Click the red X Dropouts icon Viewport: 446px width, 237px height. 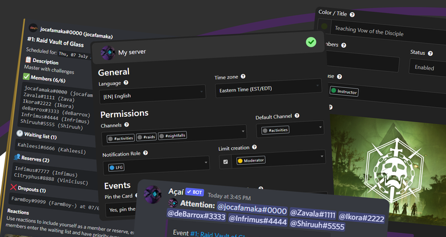coord(14,187)
